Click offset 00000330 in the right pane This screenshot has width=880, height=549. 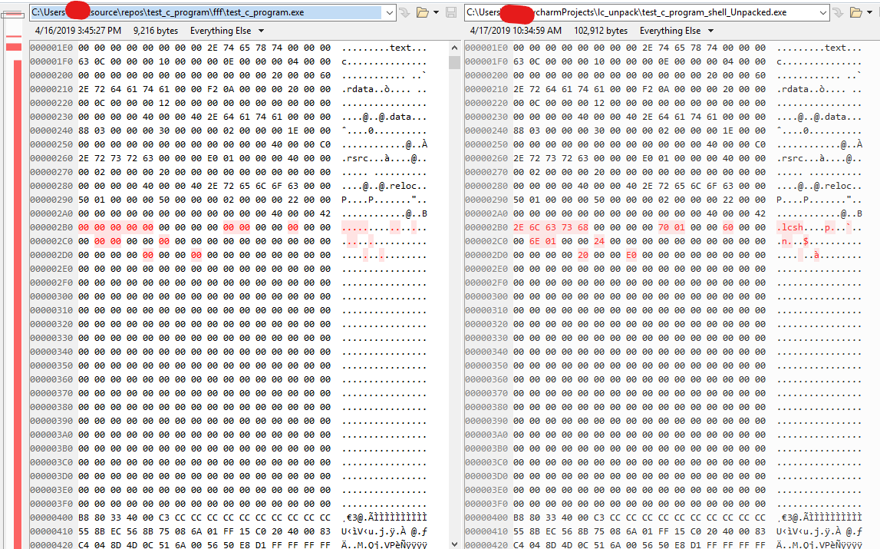click(486, 338)
